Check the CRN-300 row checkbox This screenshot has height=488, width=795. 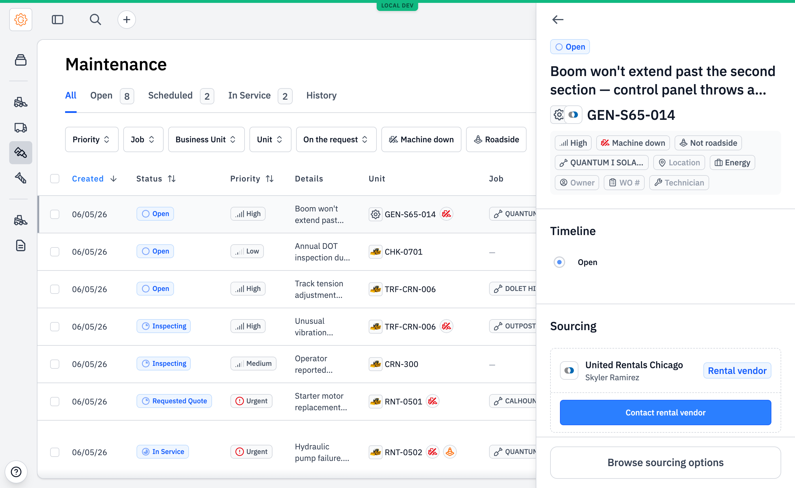coord(55,364)
